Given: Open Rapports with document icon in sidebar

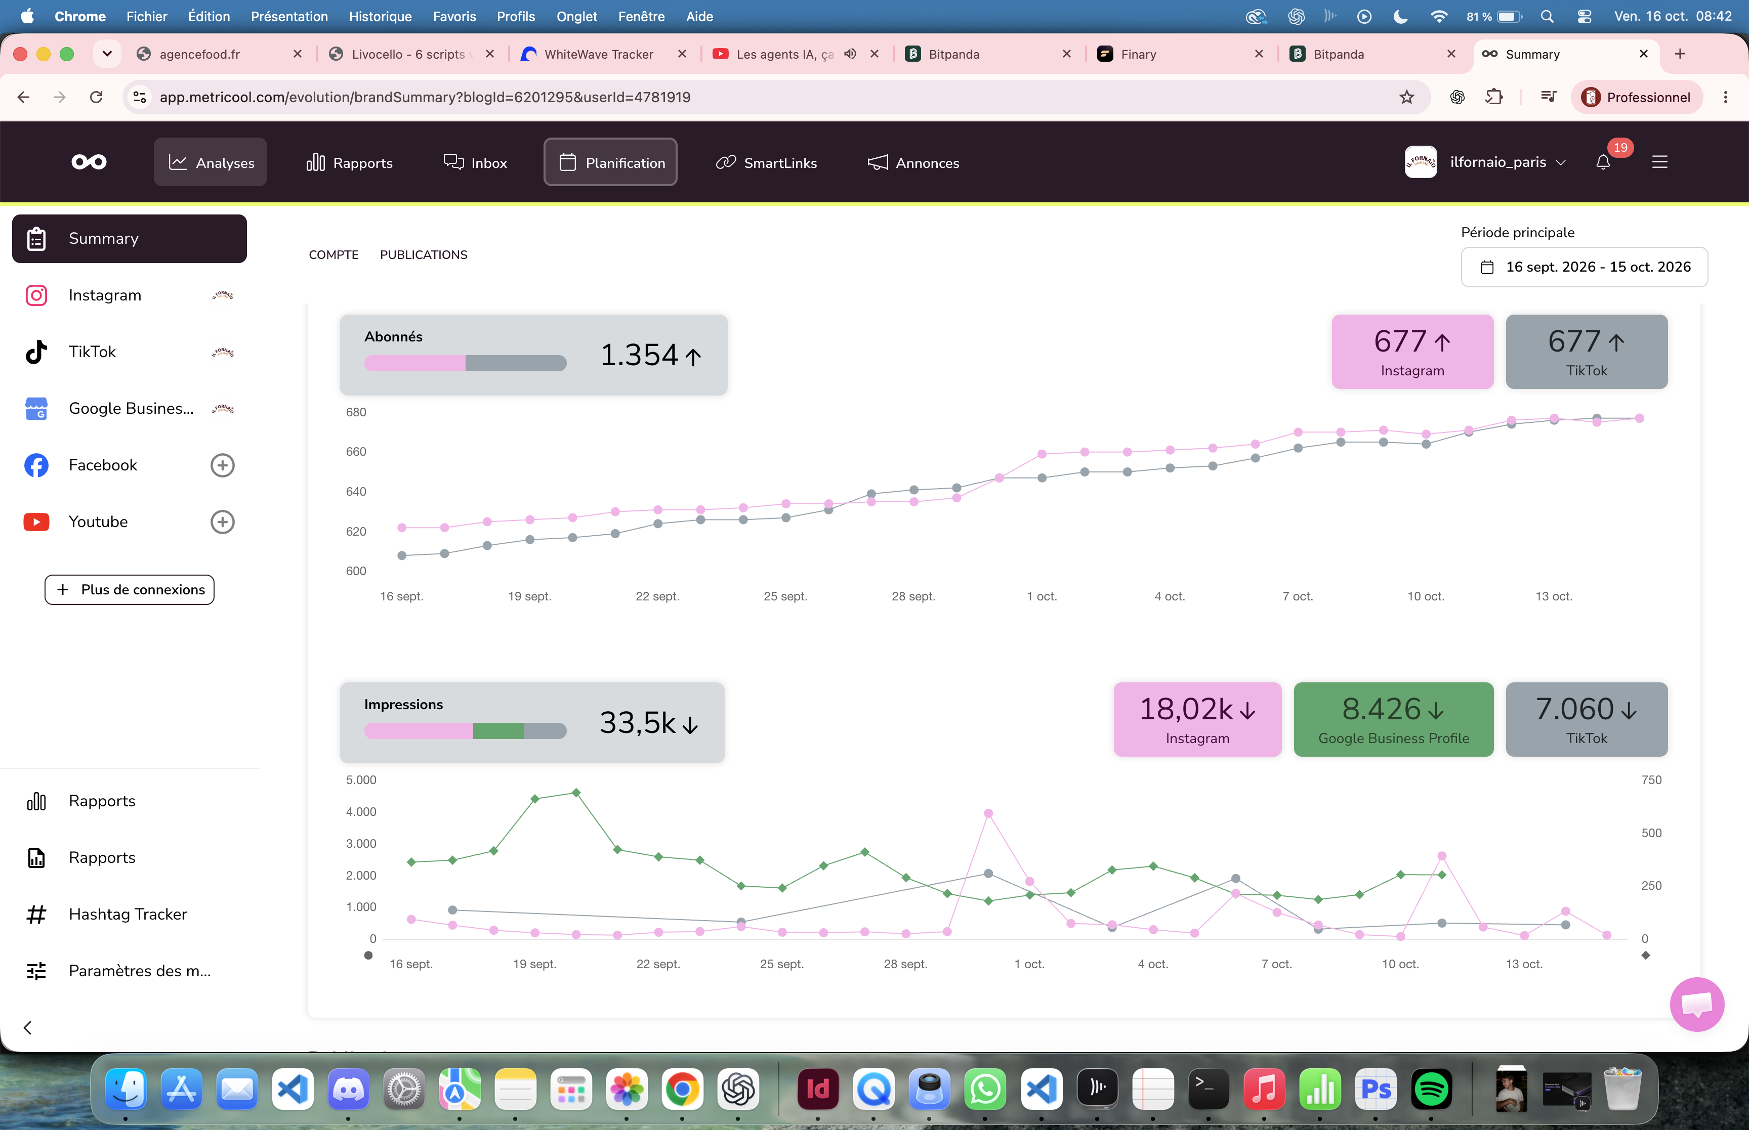Looking at the screenshot, I should click(x=129, y=857).
